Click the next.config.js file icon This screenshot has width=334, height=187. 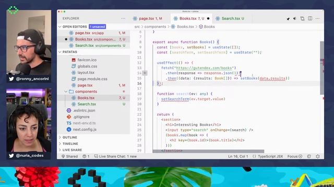pyautogui.click(x=69, y=129)
